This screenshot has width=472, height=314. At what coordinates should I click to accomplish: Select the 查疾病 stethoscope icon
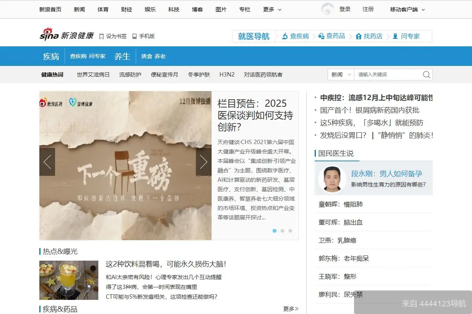pyautogui.click(x=284, y=36)
